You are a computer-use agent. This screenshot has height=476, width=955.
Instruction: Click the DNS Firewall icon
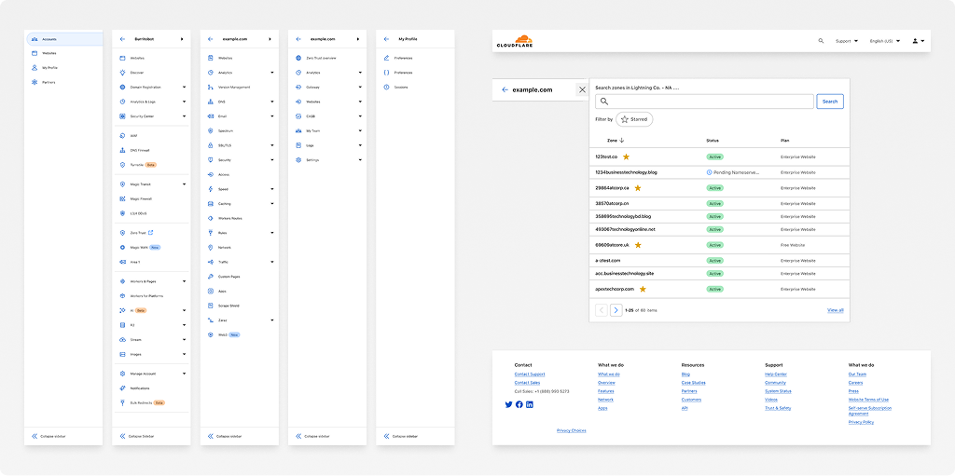pos(122,150)
